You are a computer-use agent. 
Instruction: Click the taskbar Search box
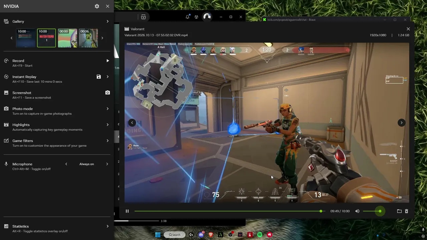[174, 235]
